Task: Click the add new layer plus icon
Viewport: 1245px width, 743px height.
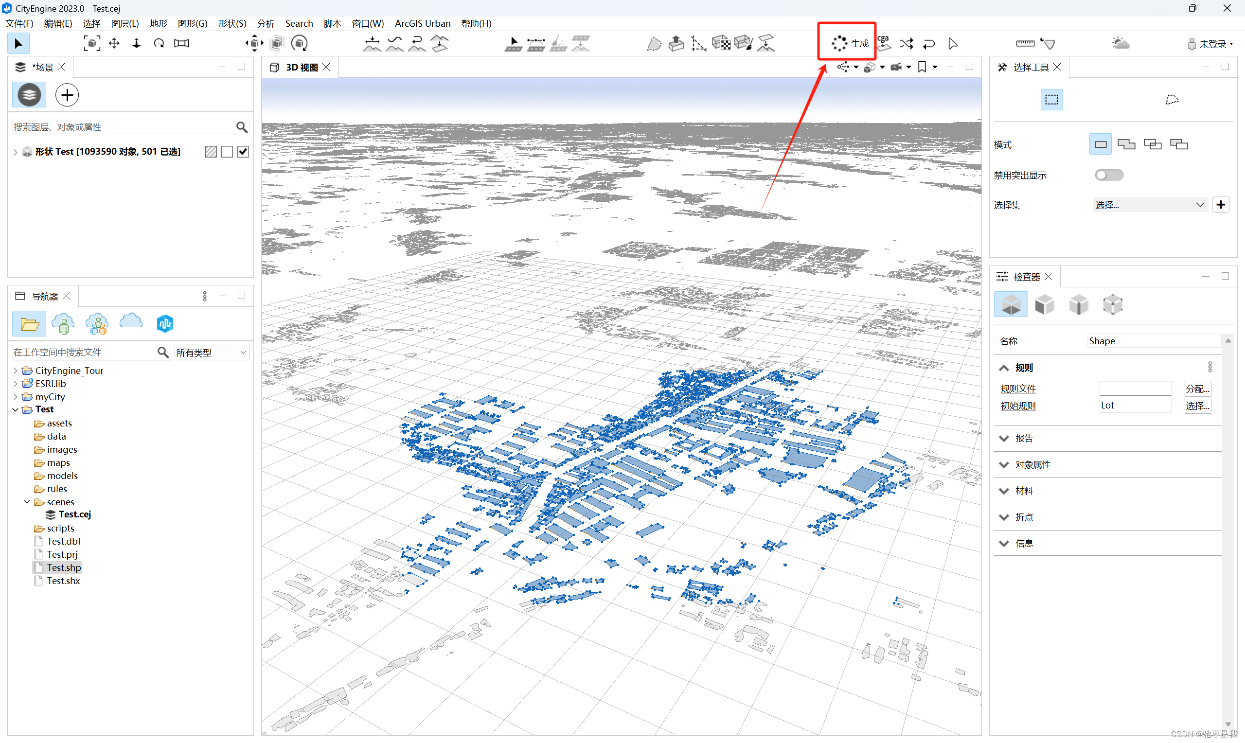Action: tap(67, 95)
